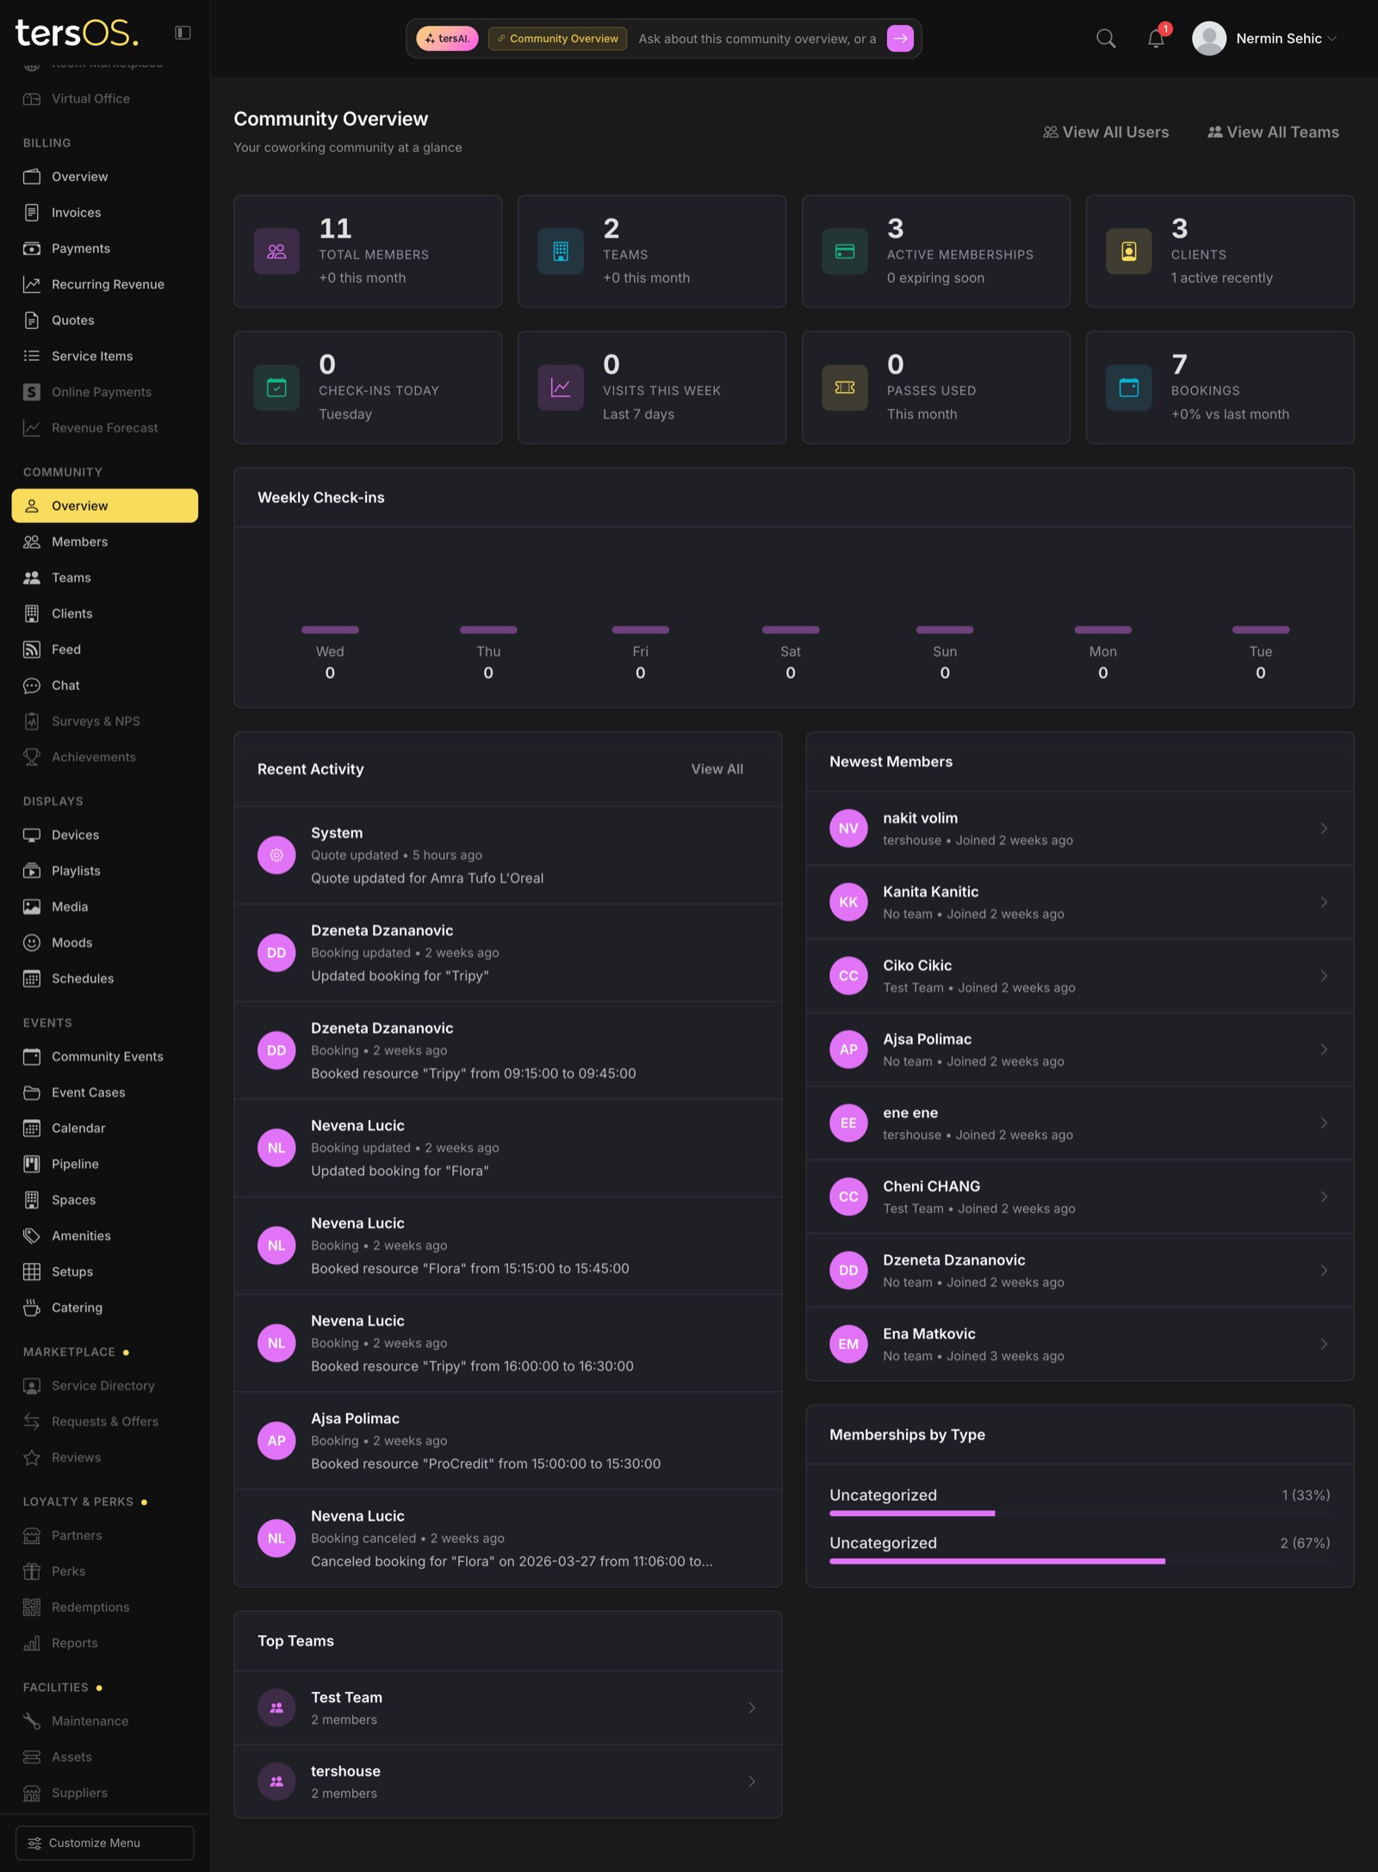
Task: Open the Chat section icon in sidebar
Action: click(x=32, y=685)
